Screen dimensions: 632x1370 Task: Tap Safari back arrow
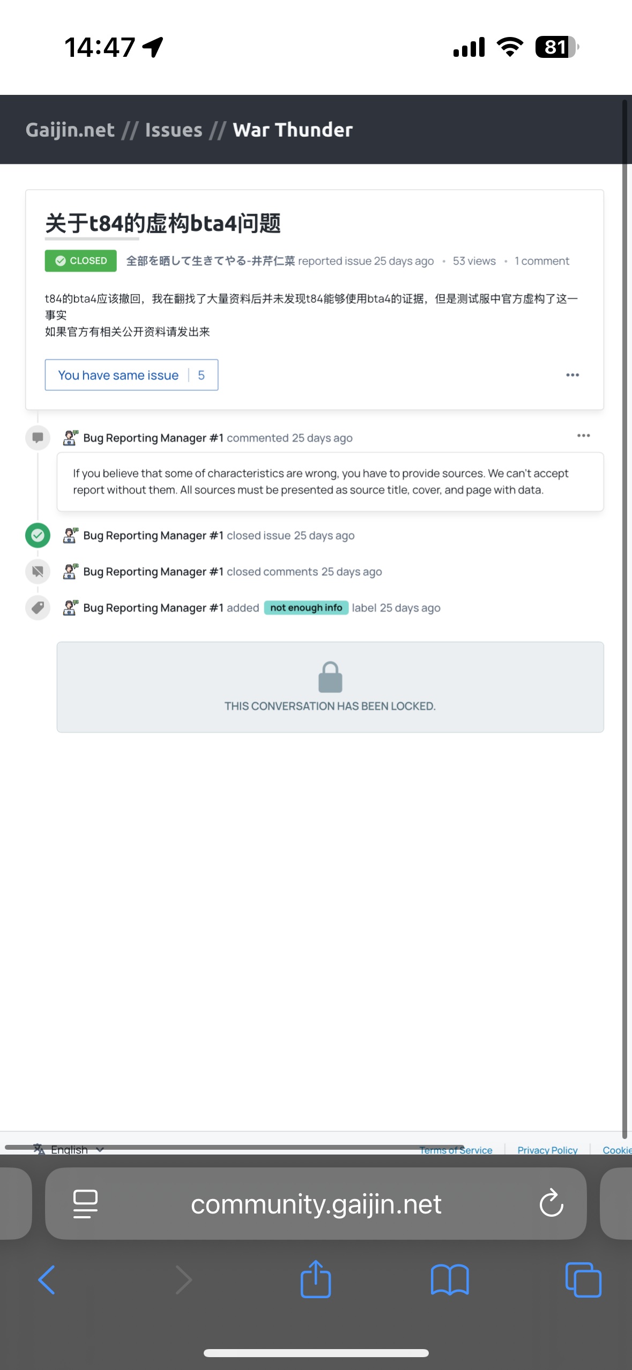coord(47,1280)
